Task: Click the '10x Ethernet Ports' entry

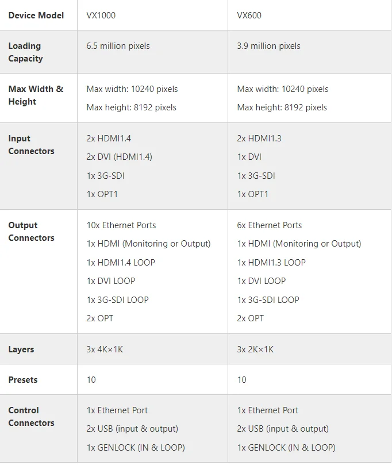Action: tap(121, 225)
